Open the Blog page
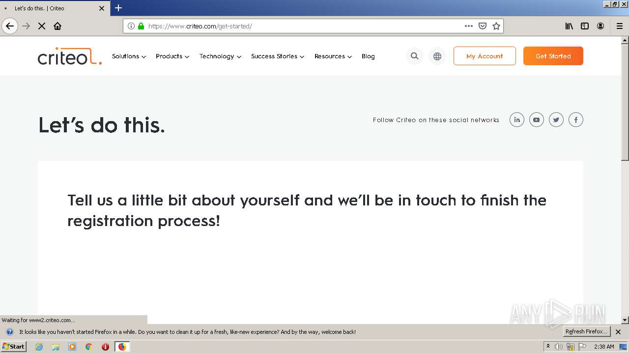 [x=368, y=56]
